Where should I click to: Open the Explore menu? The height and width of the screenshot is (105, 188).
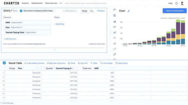coord(25,3)
